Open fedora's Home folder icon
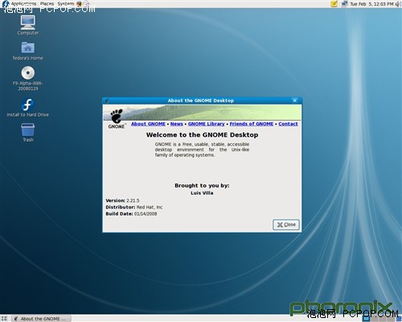The height and width of the screenshot is (322, 402). (x=28, y=51)
